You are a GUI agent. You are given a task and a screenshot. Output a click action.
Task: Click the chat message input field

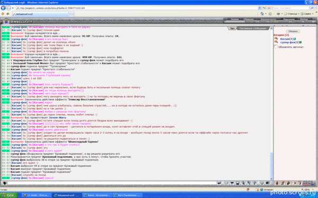(112, 183)
